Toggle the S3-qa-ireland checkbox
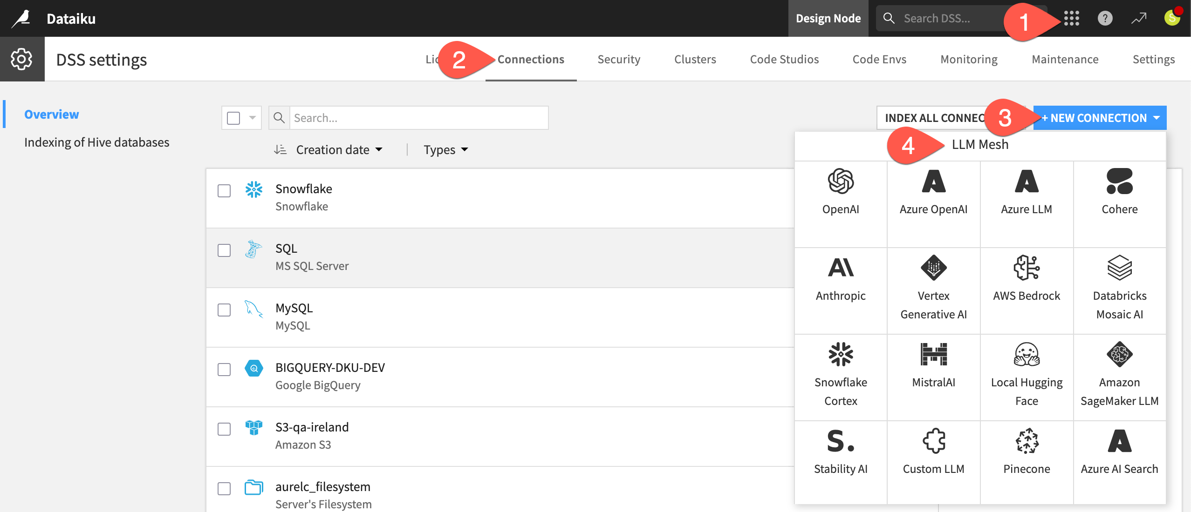This screenshot has width=1191, height=512. coord(224,429)
